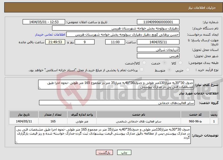This screenshot has height=160, width=223.
Task: Click the توضیحات خریدار textarea
Action: 103,135
